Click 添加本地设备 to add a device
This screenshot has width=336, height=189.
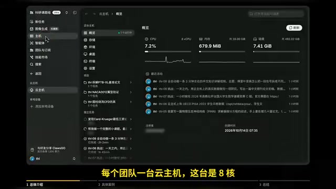coord(42,106)
